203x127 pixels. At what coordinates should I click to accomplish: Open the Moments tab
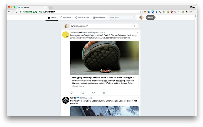tap(66, 17)
